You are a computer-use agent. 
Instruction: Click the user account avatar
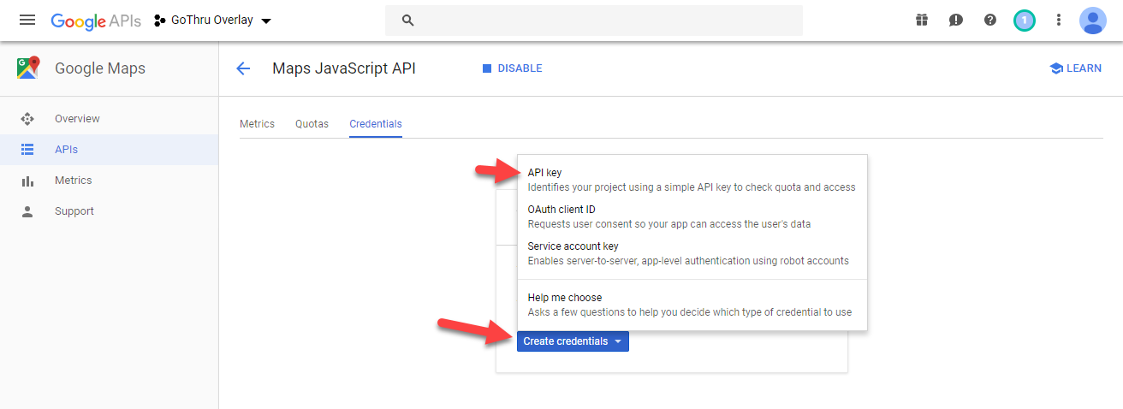point(1093,20)
